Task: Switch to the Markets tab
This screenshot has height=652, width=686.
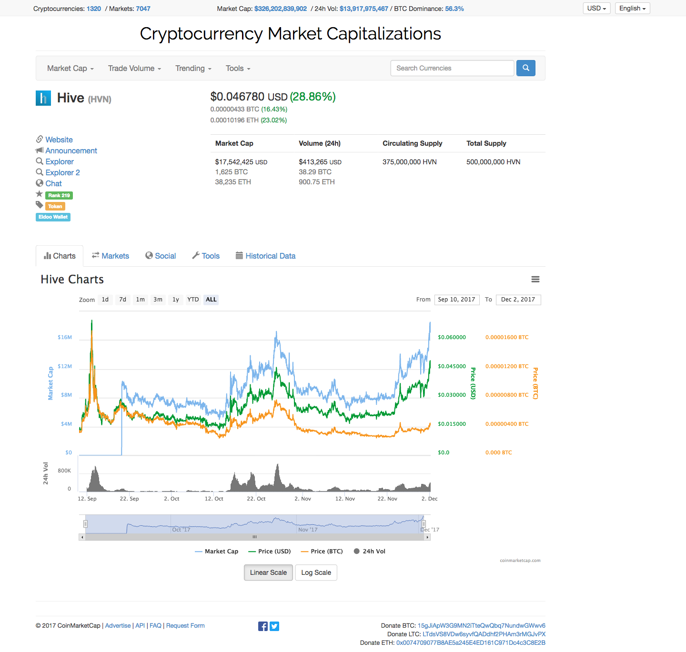Action: click(x=111, y=256)
